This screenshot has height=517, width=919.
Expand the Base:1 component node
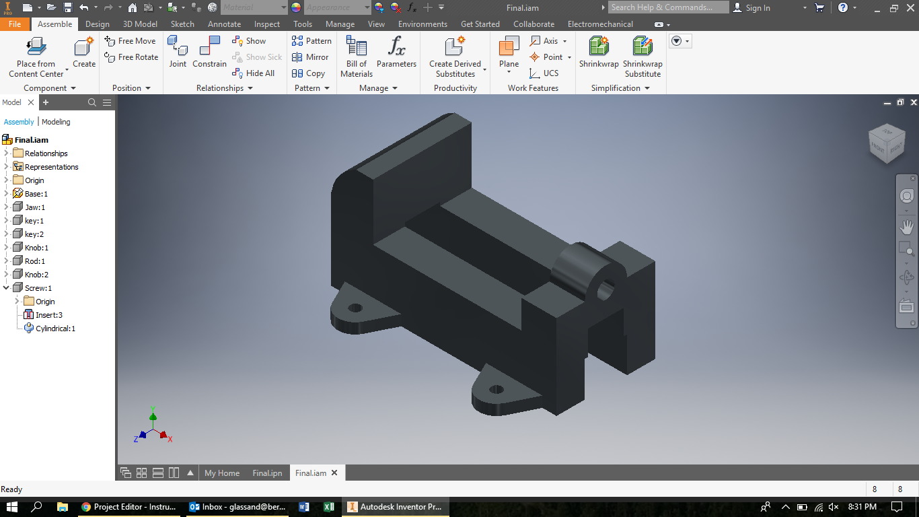tap(6, 194)
